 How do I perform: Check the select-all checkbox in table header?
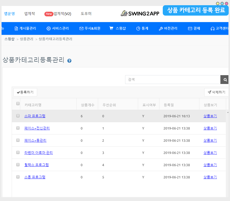18,103
